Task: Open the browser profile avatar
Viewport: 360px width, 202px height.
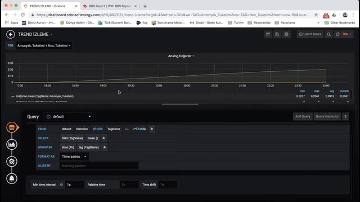Action: [345, 15]
